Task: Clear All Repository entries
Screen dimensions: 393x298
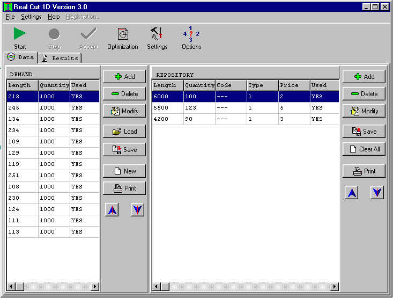Action: (364, 149)
